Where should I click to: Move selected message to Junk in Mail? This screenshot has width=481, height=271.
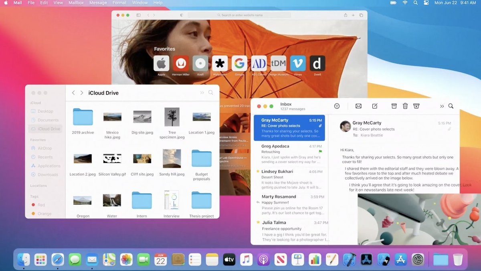[x=416, y=106]
